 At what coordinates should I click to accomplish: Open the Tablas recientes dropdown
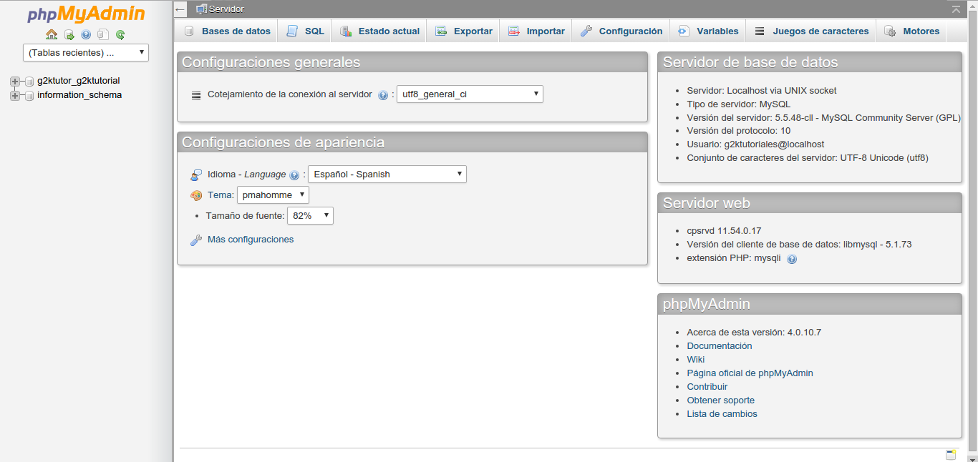[x=86, y=52]
